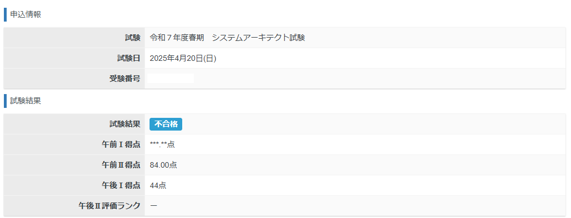Click the 試験 row label
This screenshot has height=218, width=571.
[132, 38]
